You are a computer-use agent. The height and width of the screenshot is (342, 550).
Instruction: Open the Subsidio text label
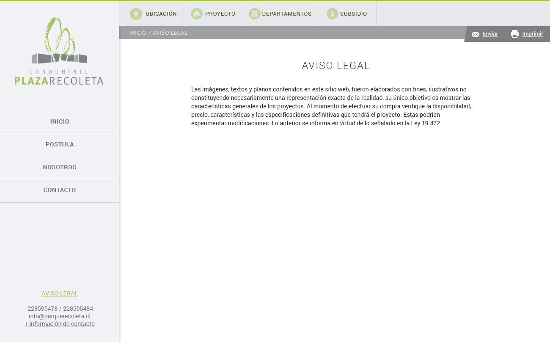(353, 14)
